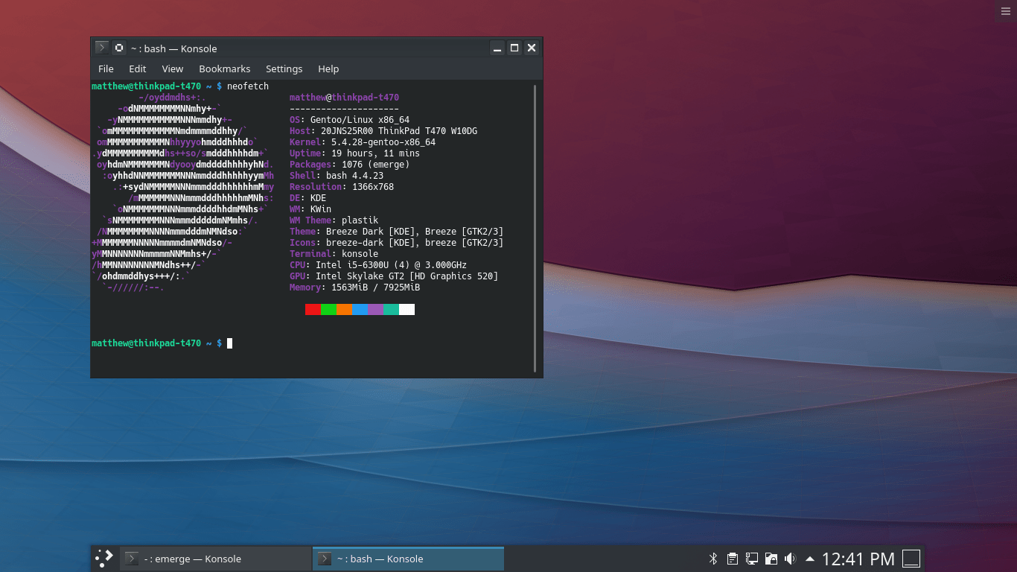
Task: Toggle the hamburger menu at screen top right
Action: click(x=1006, y=10)
